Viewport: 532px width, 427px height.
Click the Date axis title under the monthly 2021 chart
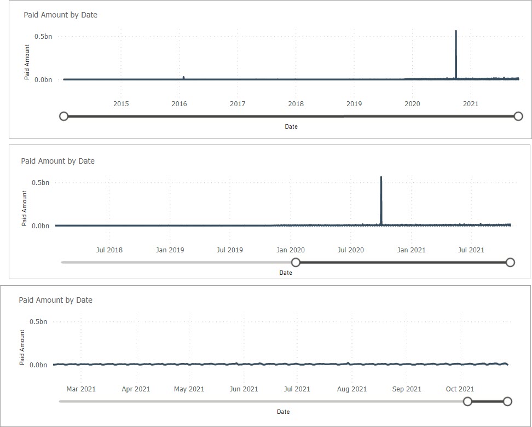284,412
